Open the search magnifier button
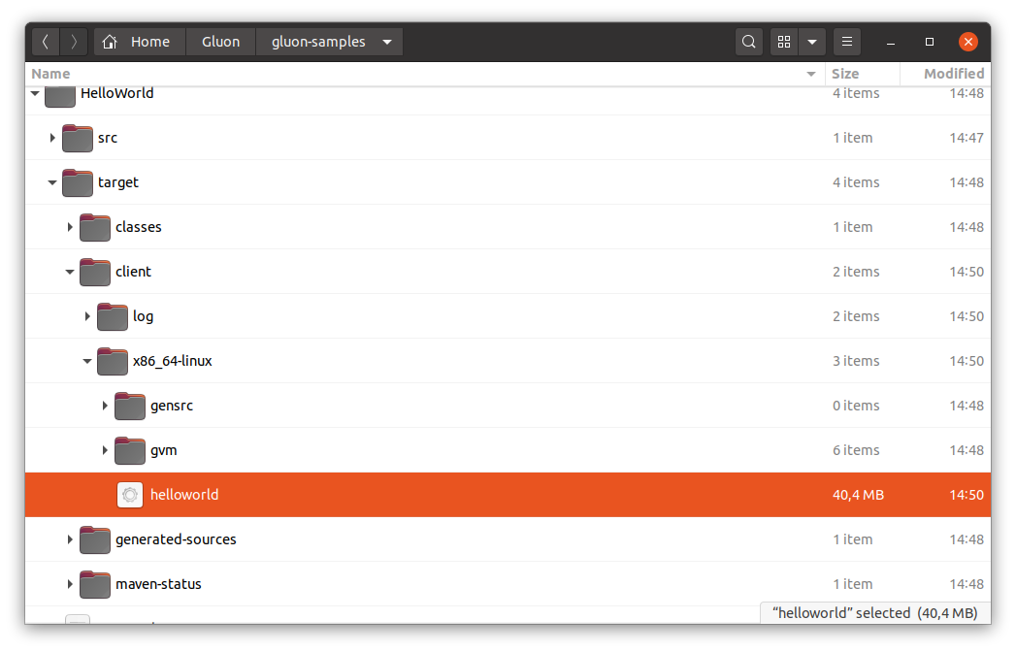Viewport: 1016px width, 652px height. pyautogui.click(x=748, y=42)
